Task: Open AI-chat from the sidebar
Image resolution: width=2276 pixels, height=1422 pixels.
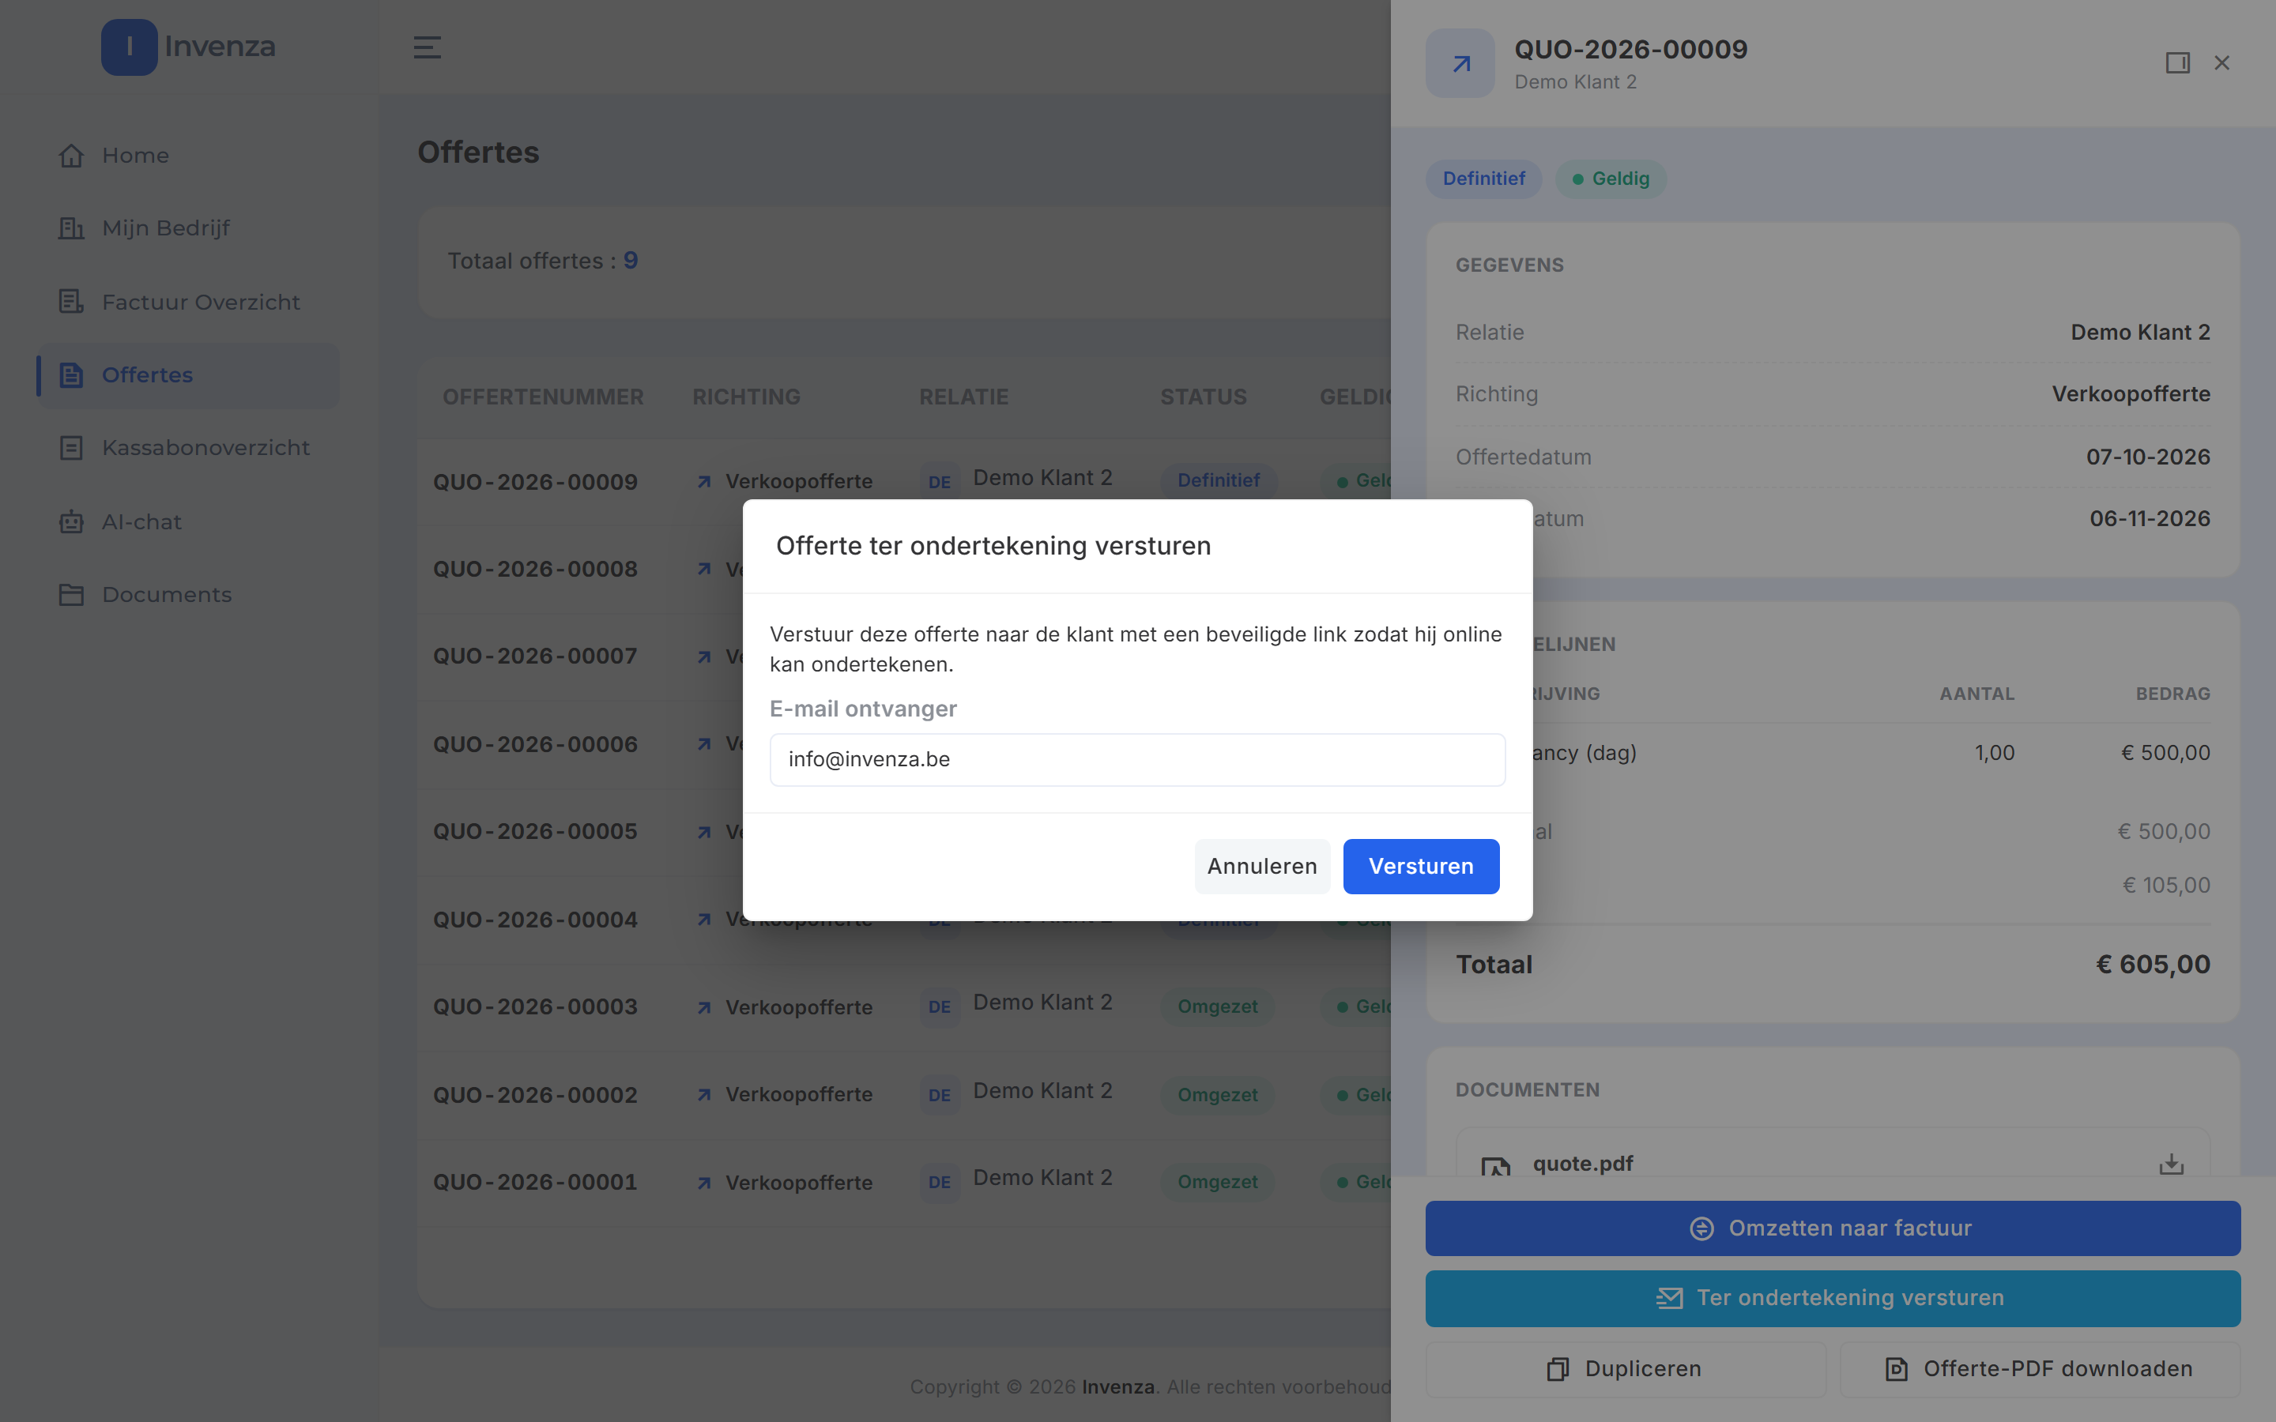Action: (x=188, y=522)
